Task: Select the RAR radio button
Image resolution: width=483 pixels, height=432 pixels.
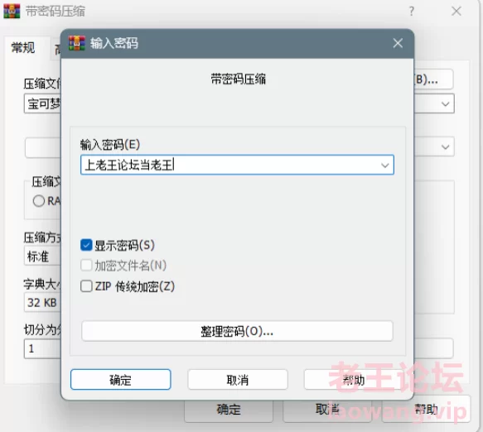Action: (x=39, y=201)
